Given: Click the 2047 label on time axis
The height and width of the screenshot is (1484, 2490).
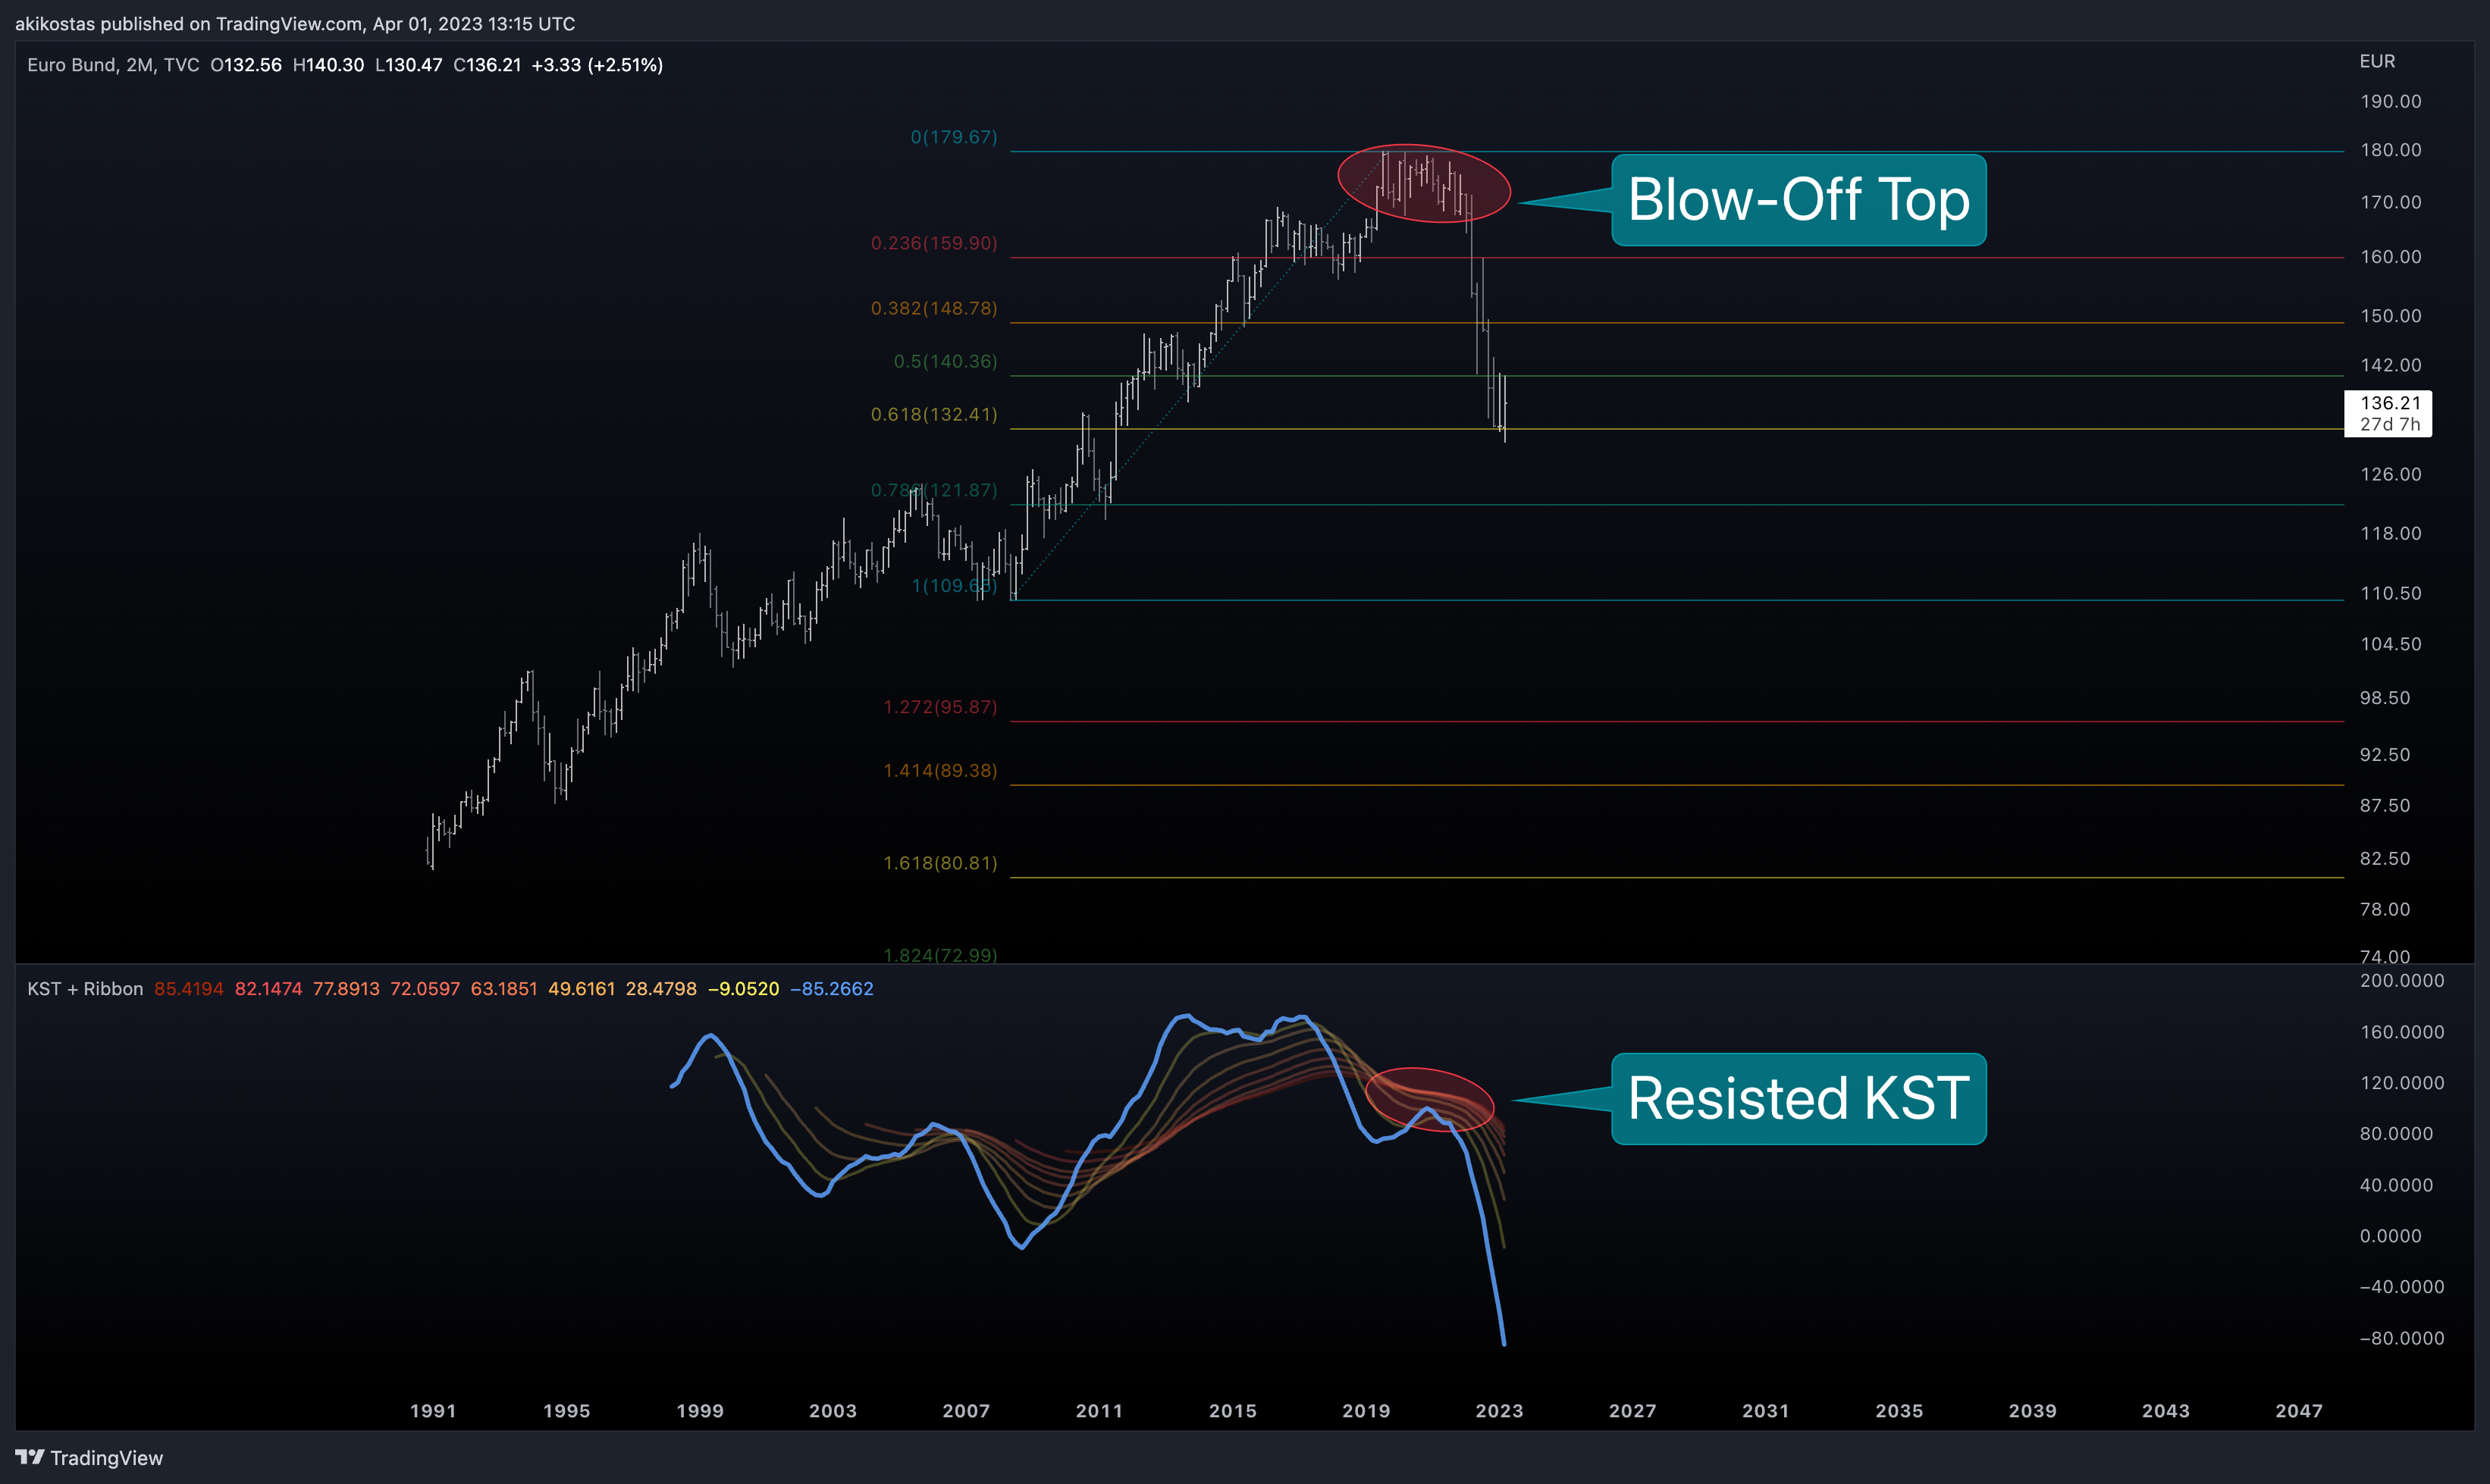Looking at the screenshot, I should [x=2299, y=1411].
